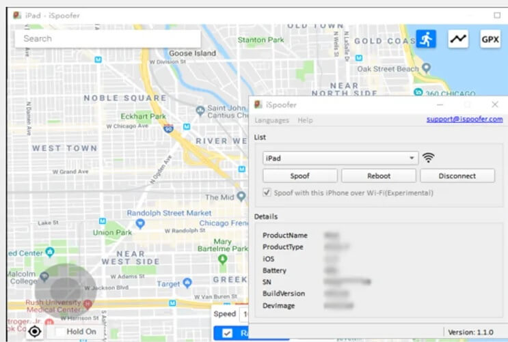Screen dimensions: 508x342
Task: Open the route line mode icon
Action: coord(458,39)
